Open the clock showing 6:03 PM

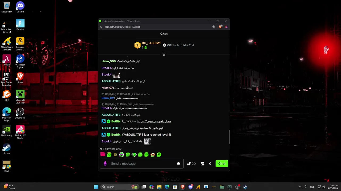coord(333,187)
